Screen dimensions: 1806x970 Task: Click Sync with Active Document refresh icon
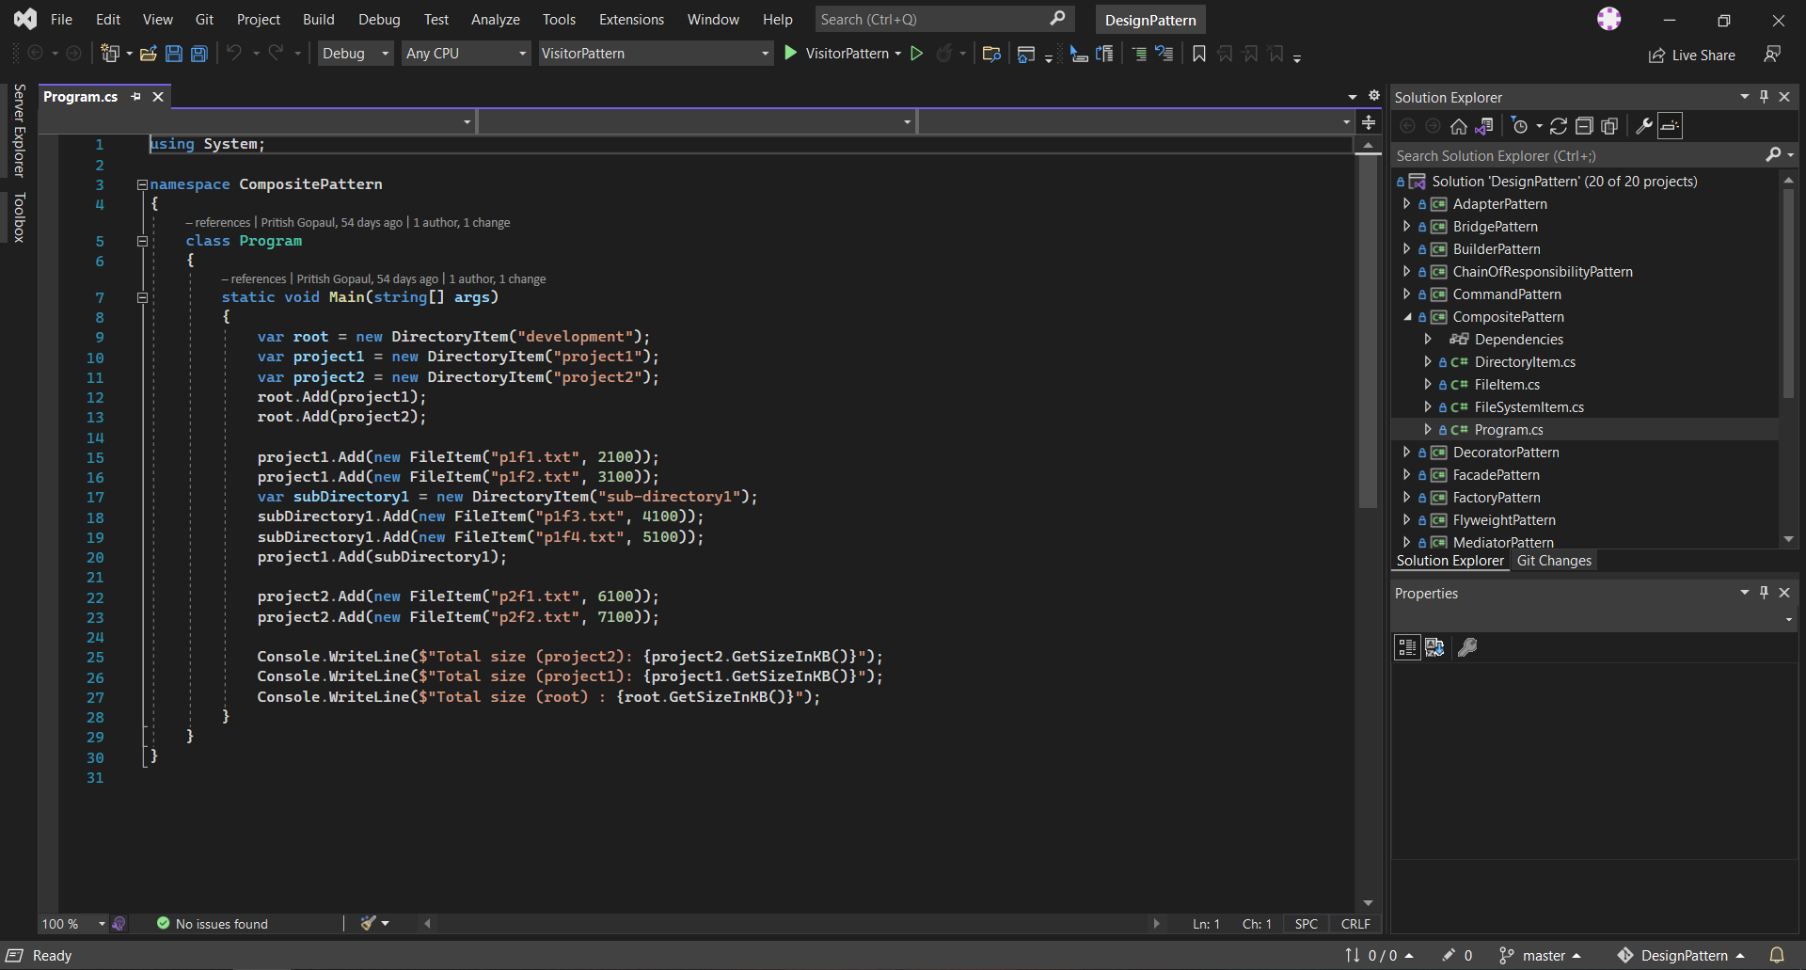[1559, 126]
